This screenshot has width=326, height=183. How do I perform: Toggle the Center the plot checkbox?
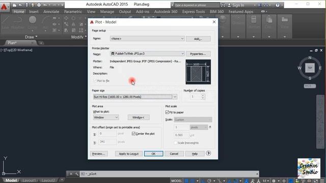coord(133,134)
